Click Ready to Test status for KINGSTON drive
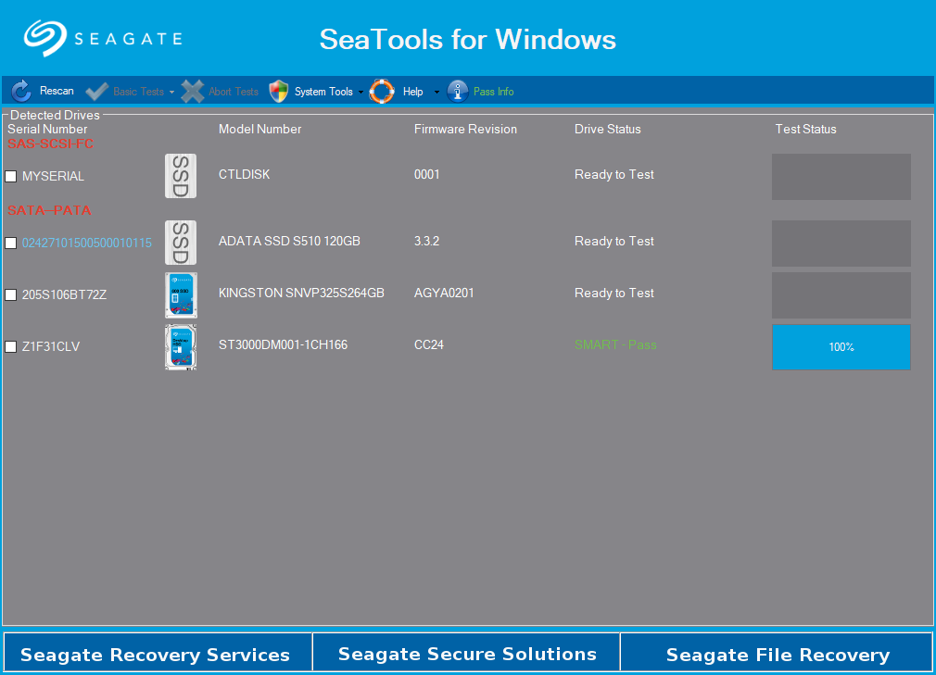The width and height of the screenshot is (936, 675). [614, 293]
